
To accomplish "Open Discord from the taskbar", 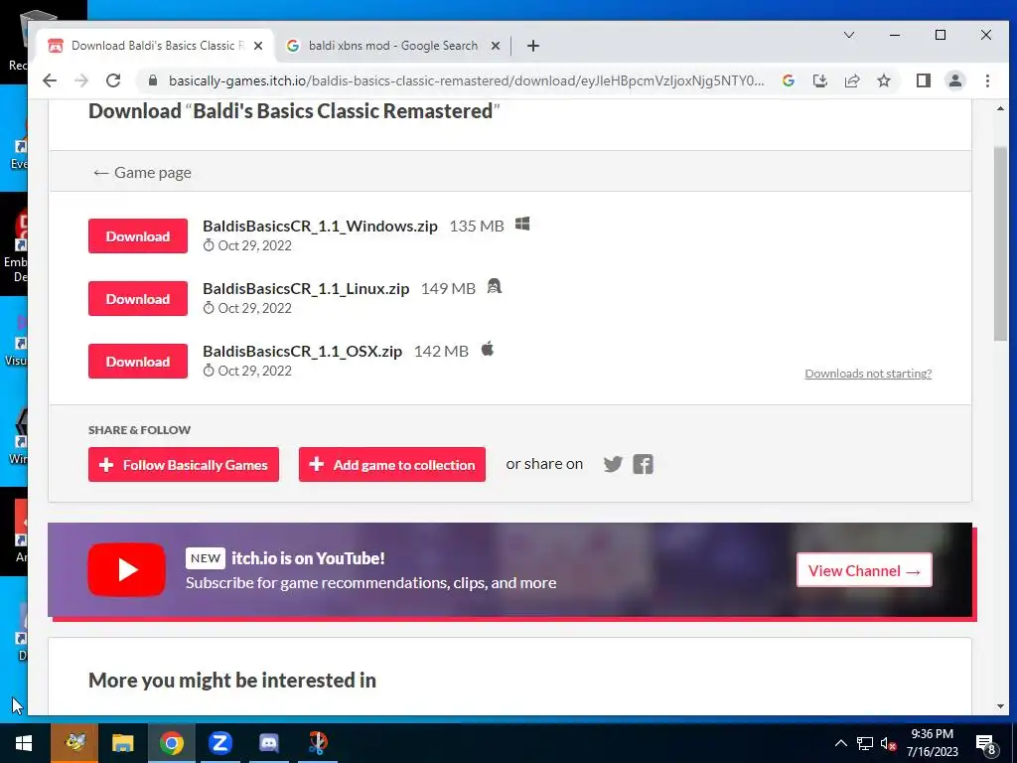I will tap(268, 743).
